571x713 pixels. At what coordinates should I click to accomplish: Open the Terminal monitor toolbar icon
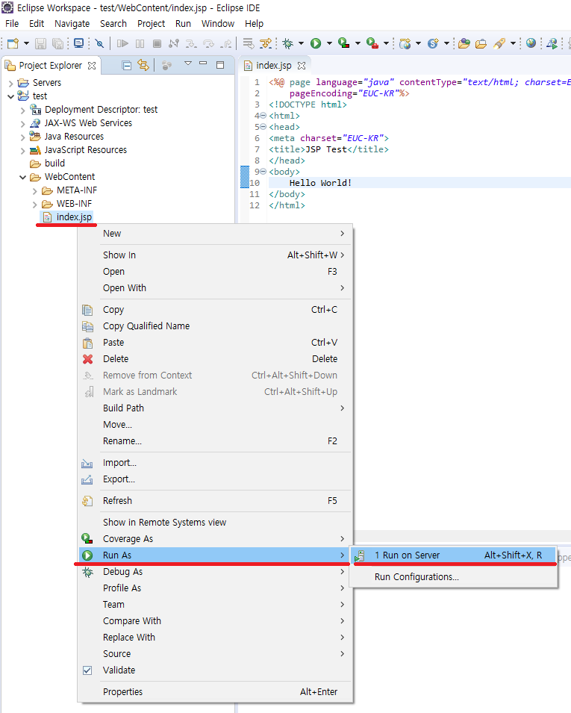point(78,43)
